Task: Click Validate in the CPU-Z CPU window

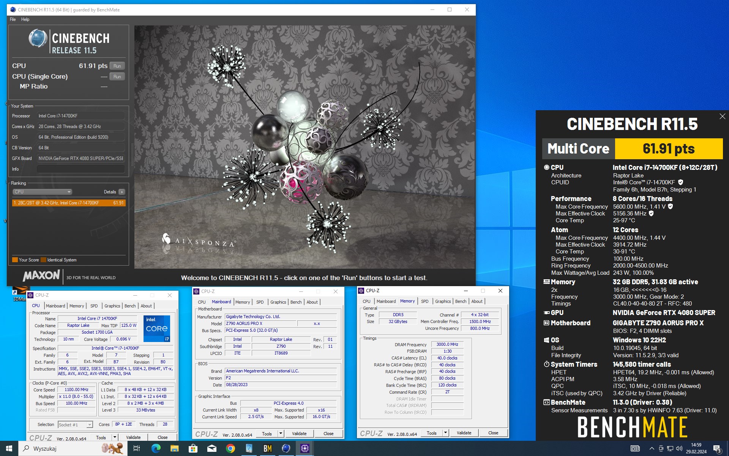Action: pyautogui.click(x=133, y=437)
